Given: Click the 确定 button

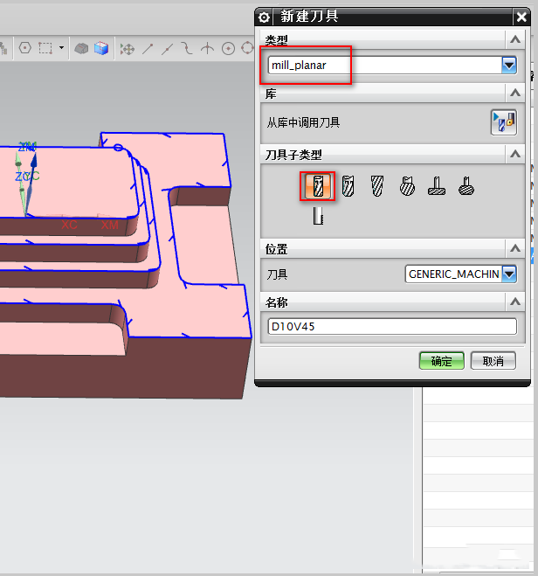Looking at the screenshot, I should (441, 361).
